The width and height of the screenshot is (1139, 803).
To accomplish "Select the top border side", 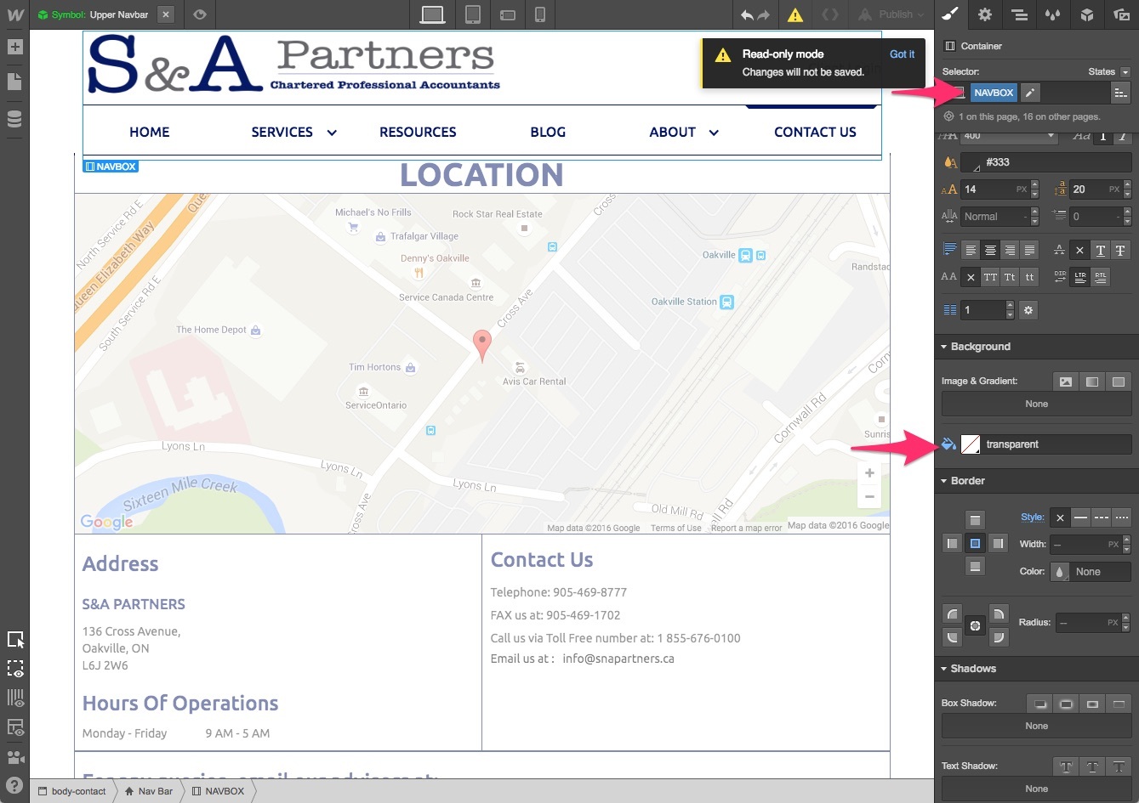I will [976, 520].
